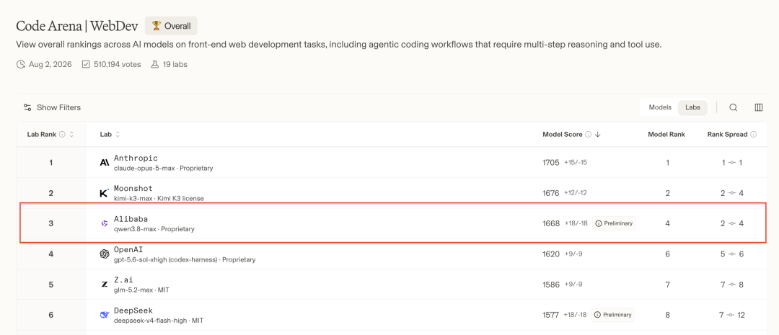Click gpt-5.6-sol-xhigh (codex-harness) model name
This screenshot has width=779, height=335.
pos(165,259)
